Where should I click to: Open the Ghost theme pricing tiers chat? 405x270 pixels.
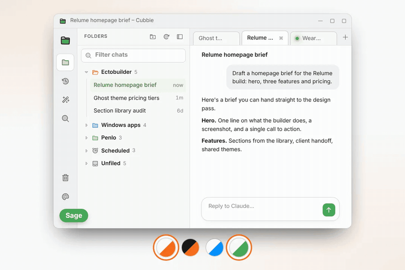pos(138,98)
